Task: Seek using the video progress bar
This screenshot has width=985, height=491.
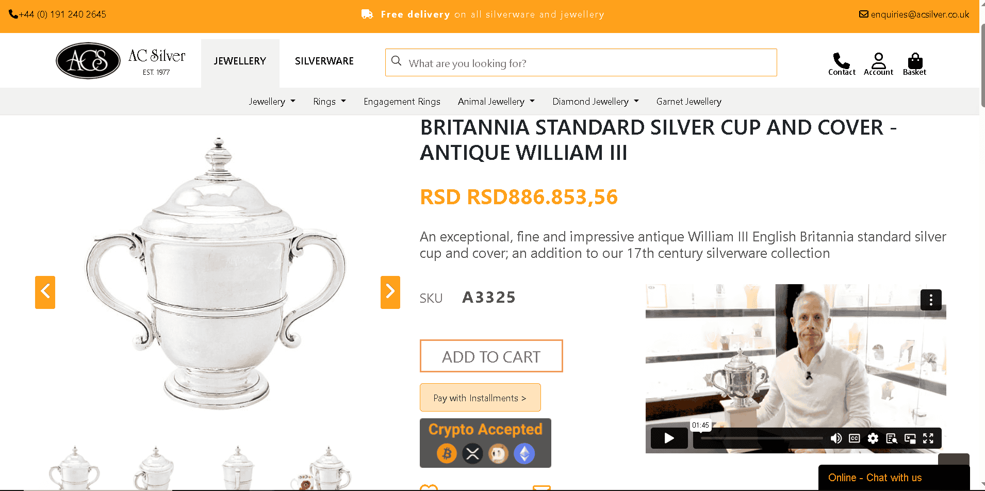Action: (761, 437)
